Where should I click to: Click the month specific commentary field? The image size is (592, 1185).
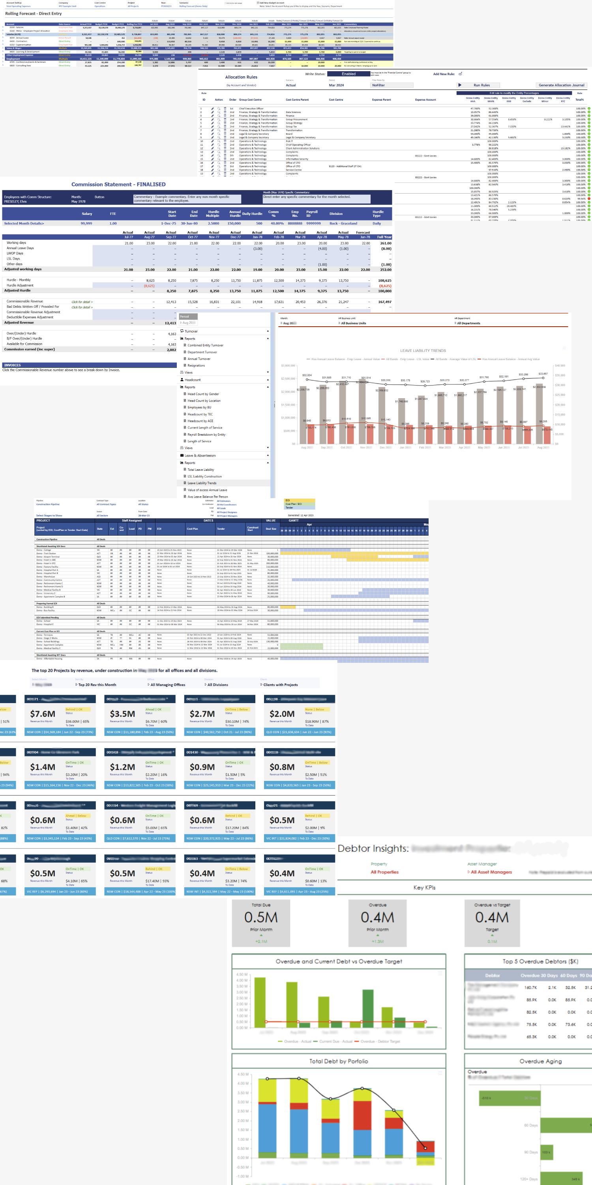(x=316, y=199)
